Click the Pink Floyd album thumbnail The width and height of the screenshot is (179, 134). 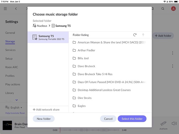click(7, 125)
